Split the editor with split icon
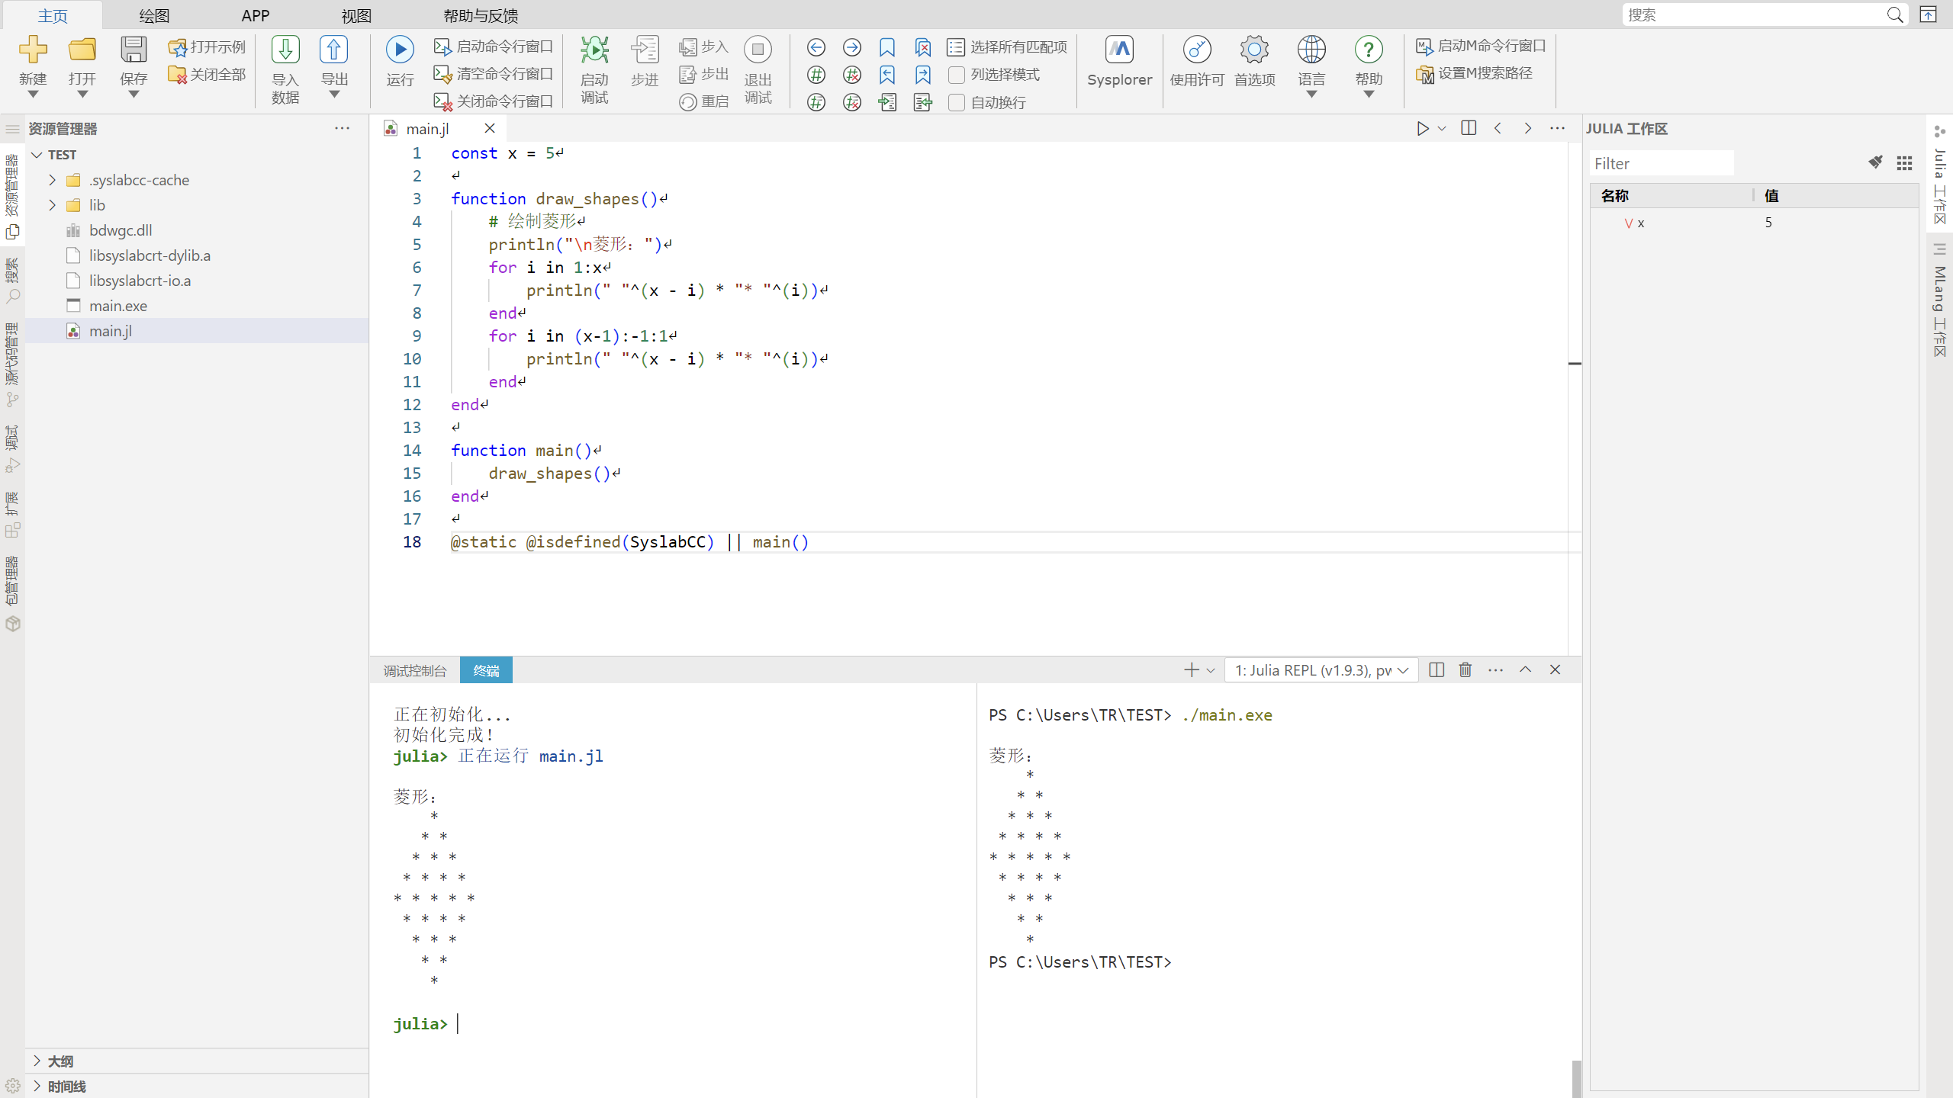The width and height of the screenshot is (1953, 1098). [1468, 128]
